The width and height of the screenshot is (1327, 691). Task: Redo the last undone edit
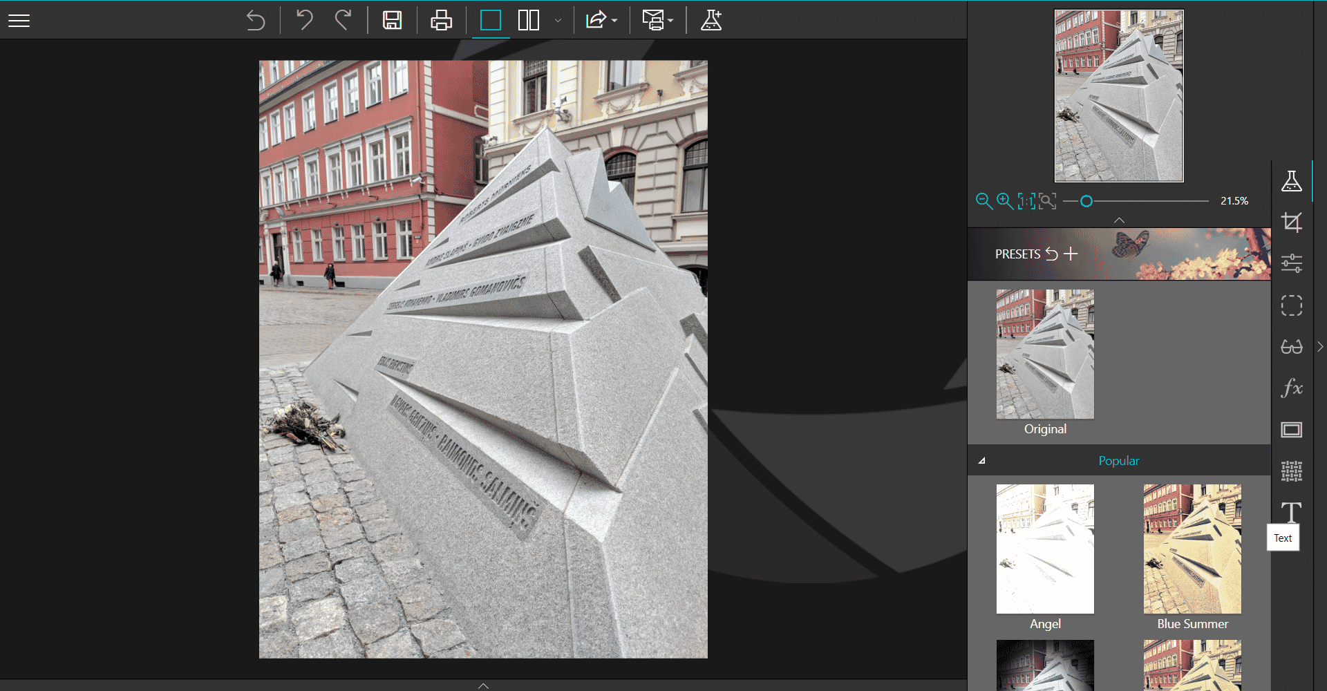(343, 20)
